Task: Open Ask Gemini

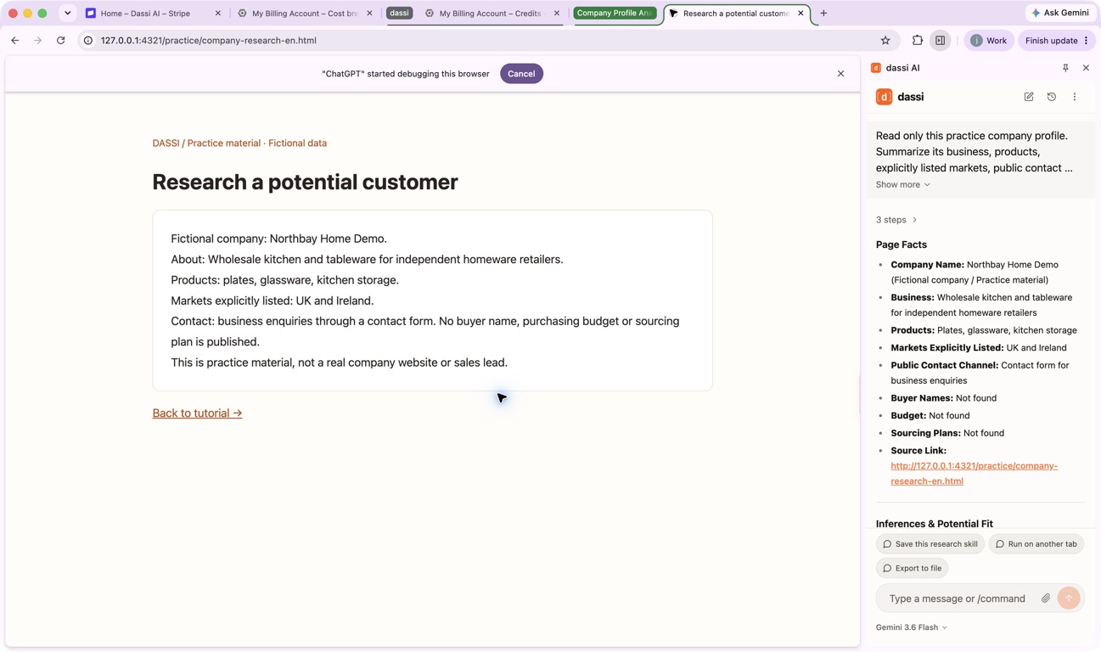Action: tap(1060, 13)
